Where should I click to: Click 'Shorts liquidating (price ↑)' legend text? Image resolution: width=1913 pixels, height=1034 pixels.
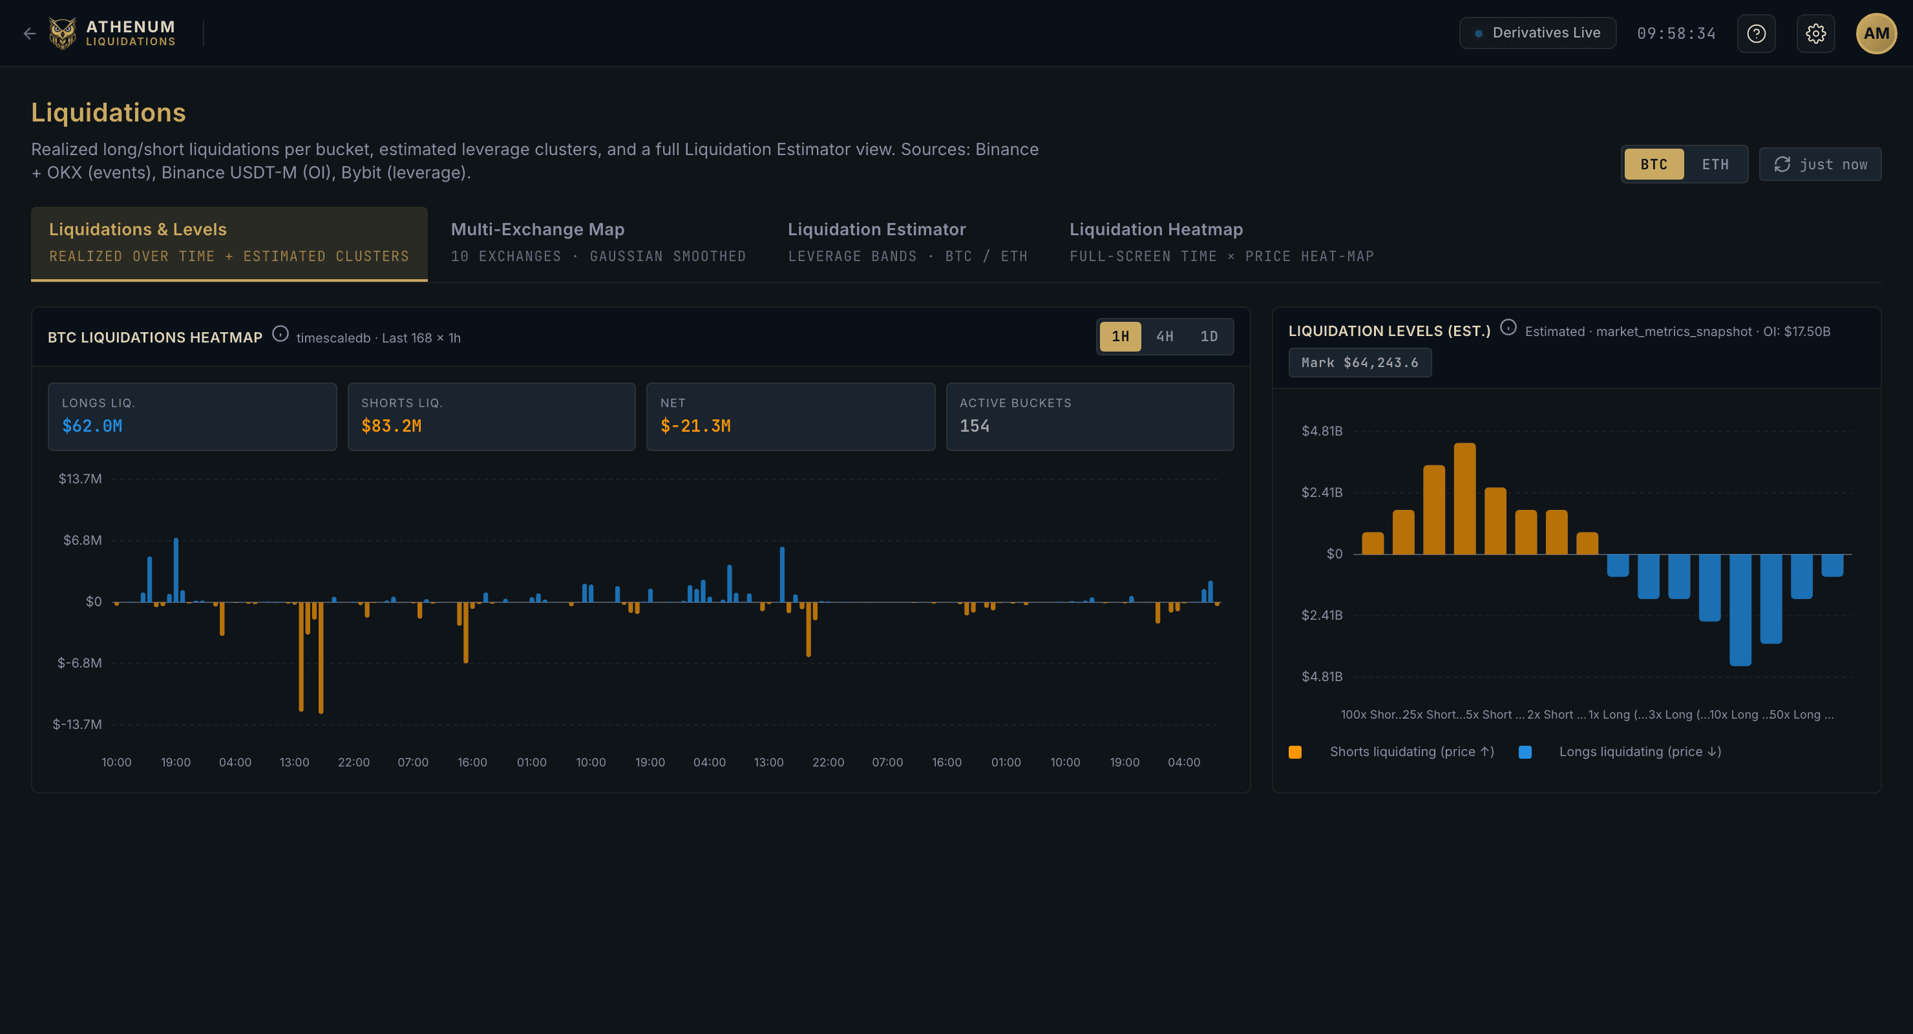pos(1411,752)
